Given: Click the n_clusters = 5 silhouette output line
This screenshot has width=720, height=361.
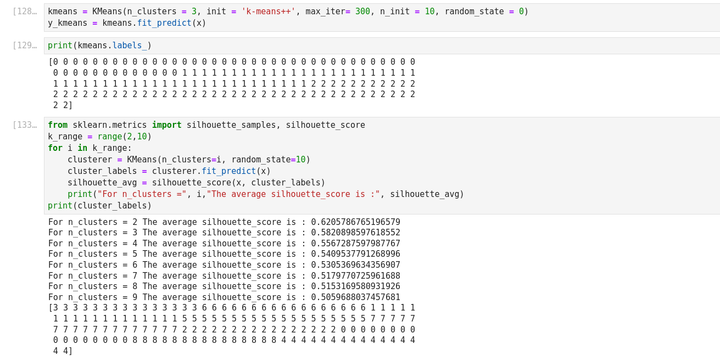Looking at the screenshot, I should click(x=224, y=254).
